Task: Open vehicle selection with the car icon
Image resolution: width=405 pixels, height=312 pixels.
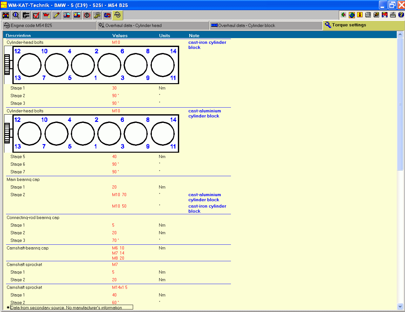Action: pos(6,15)
